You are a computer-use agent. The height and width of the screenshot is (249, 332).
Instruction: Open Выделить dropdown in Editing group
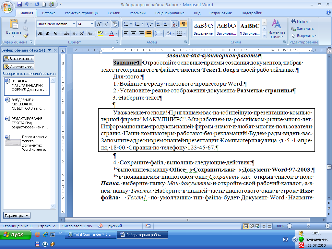[x=304, y=36]
